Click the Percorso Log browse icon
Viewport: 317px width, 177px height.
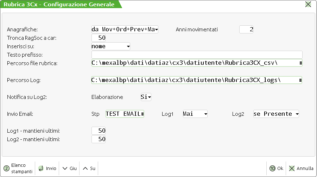pos(300,80)
